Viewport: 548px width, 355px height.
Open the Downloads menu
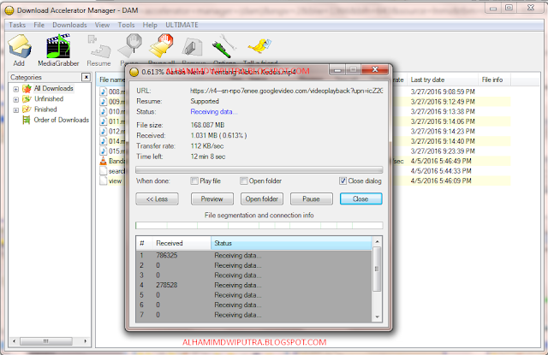click(x=69, y=25)
